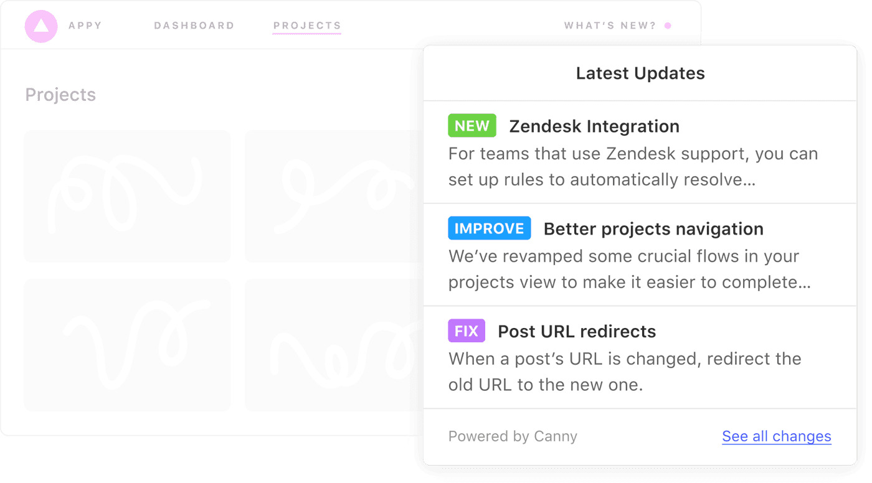This screenshot has width=872, height=483.
Task: Follow the See all changes link
Action: click(777, 436)
